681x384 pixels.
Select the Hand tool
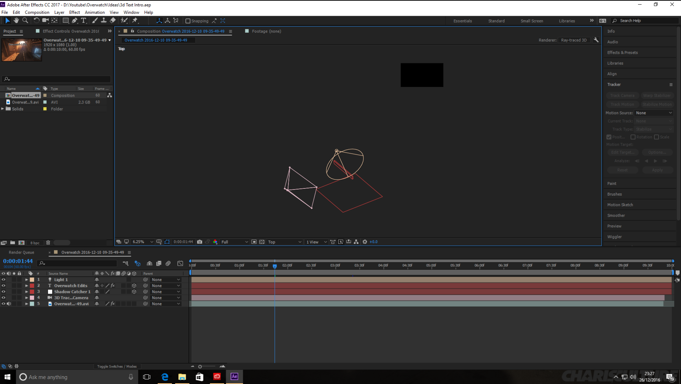coord(16,21)
